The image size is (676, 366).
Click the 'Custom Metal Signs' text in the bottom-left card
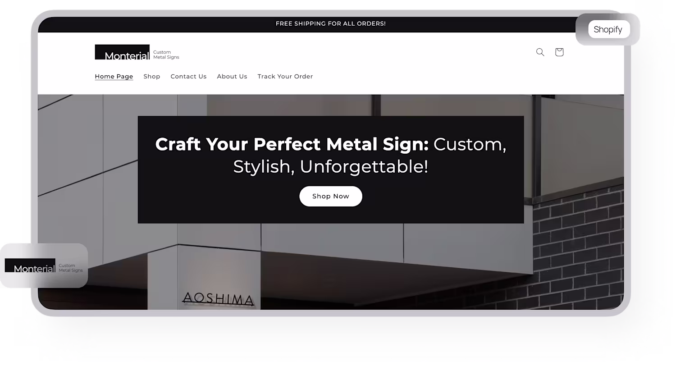point(71,268)
